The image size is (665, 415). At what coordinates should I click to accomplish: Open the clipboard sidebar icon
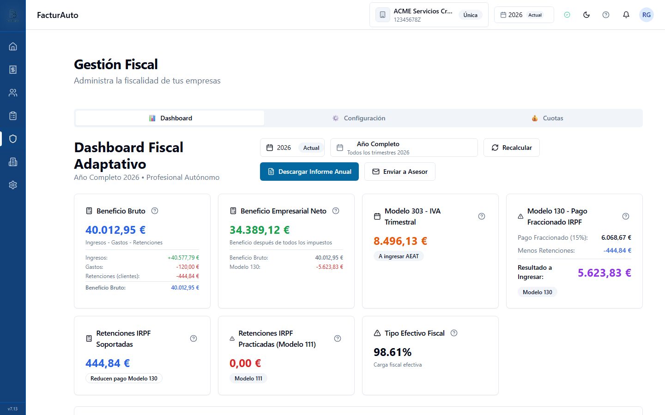click(13, 116)
